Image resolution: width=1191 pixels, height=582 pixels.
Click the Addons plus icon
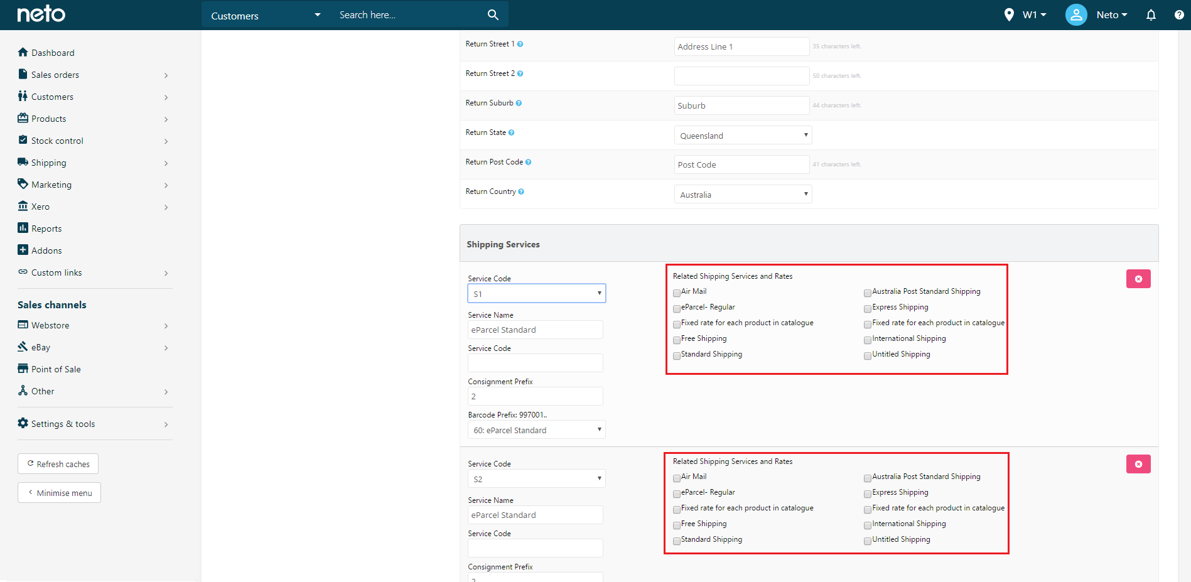pyautogui.click(x=23, y=250)
